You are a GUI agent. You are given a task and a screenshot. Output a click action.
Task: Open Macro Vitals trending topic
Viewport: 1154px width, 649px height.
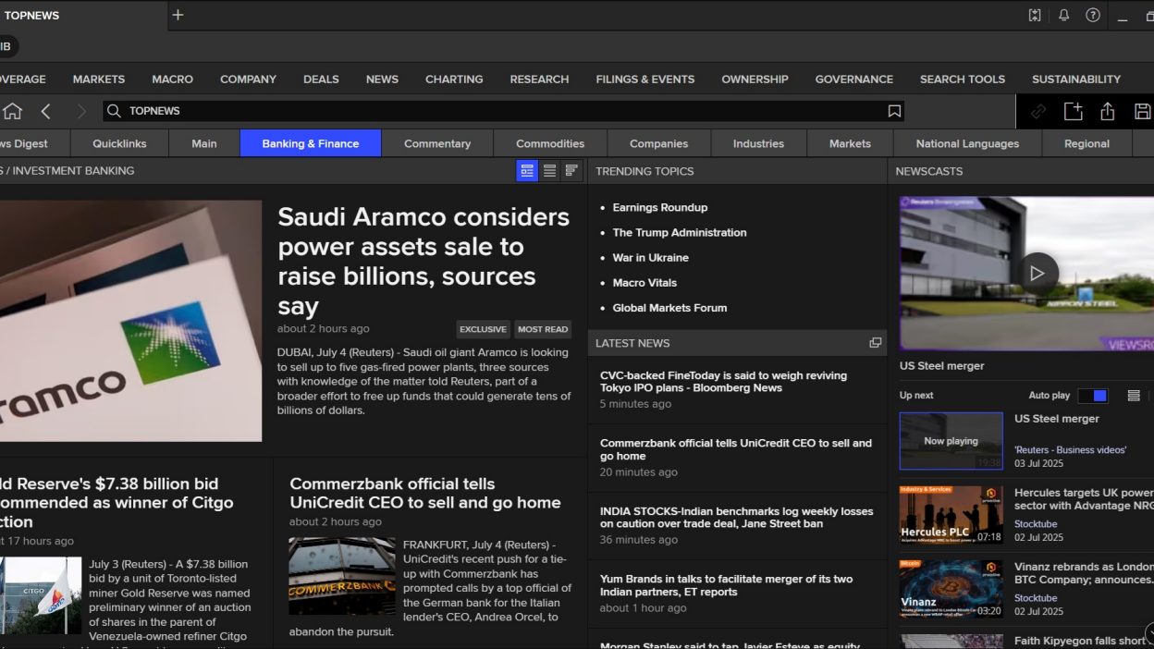(645, 283)
